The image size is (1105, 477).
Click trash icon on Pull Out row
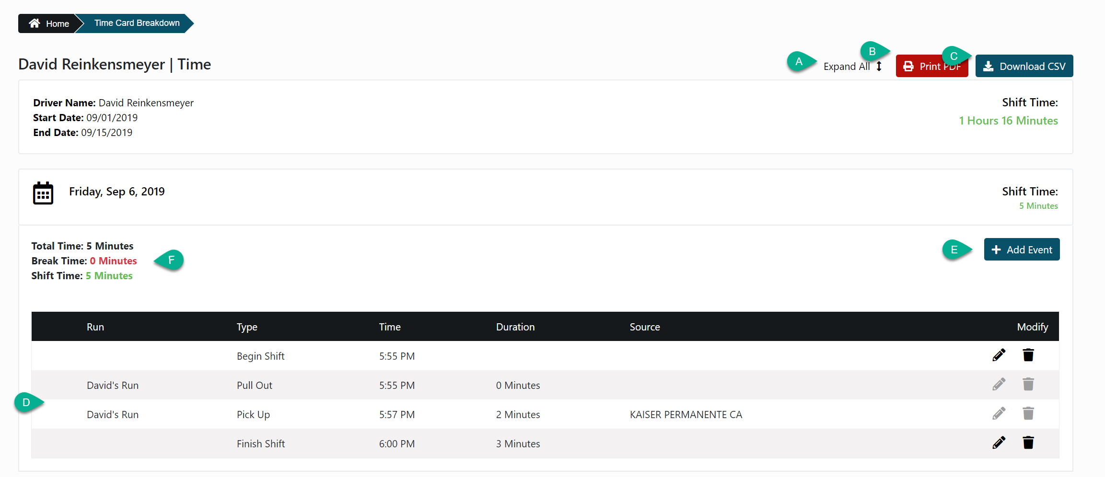[x=1028, y=384]
